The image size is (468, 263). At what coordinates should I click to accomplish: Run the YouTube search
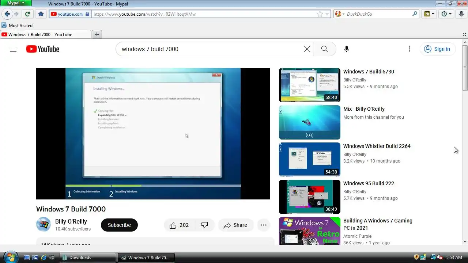coord(325,49)
